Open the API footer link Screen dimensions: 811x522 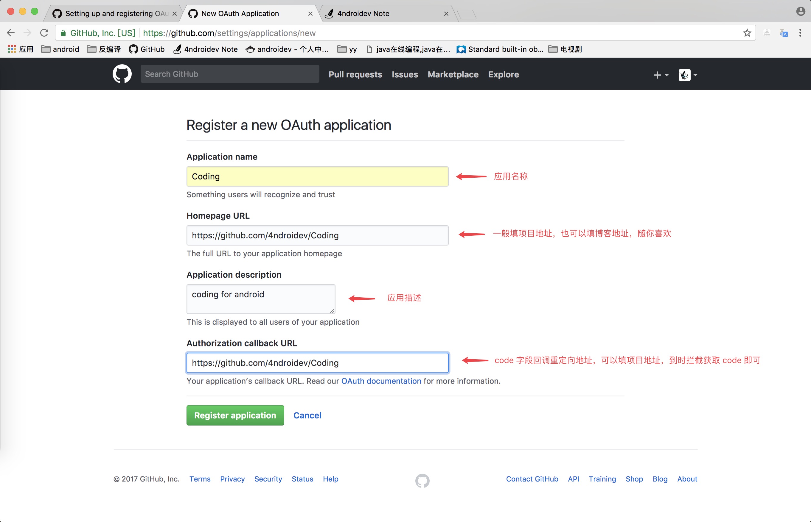tap(574, 479)
